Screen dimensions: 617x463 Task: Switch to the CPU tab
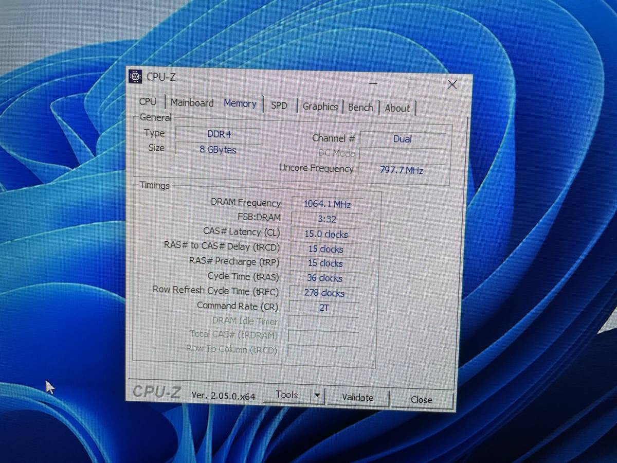[148, 101]
